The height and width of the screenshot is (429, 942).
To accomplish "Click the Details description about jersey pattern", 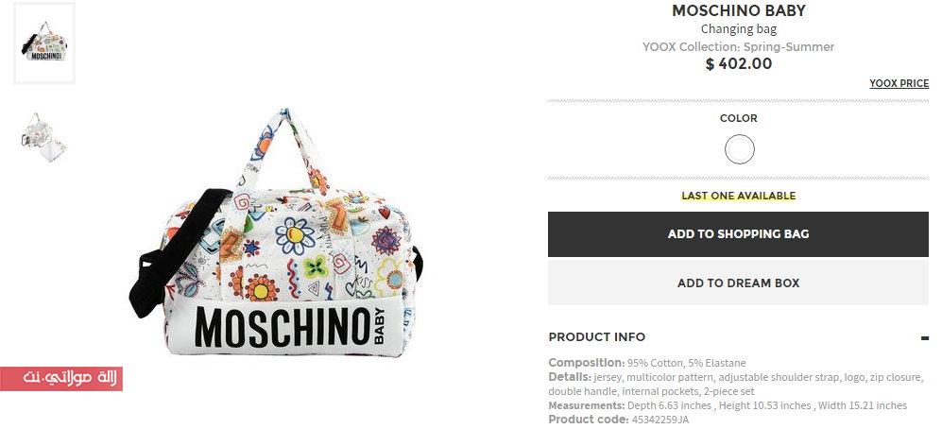I will coord(735,384).
